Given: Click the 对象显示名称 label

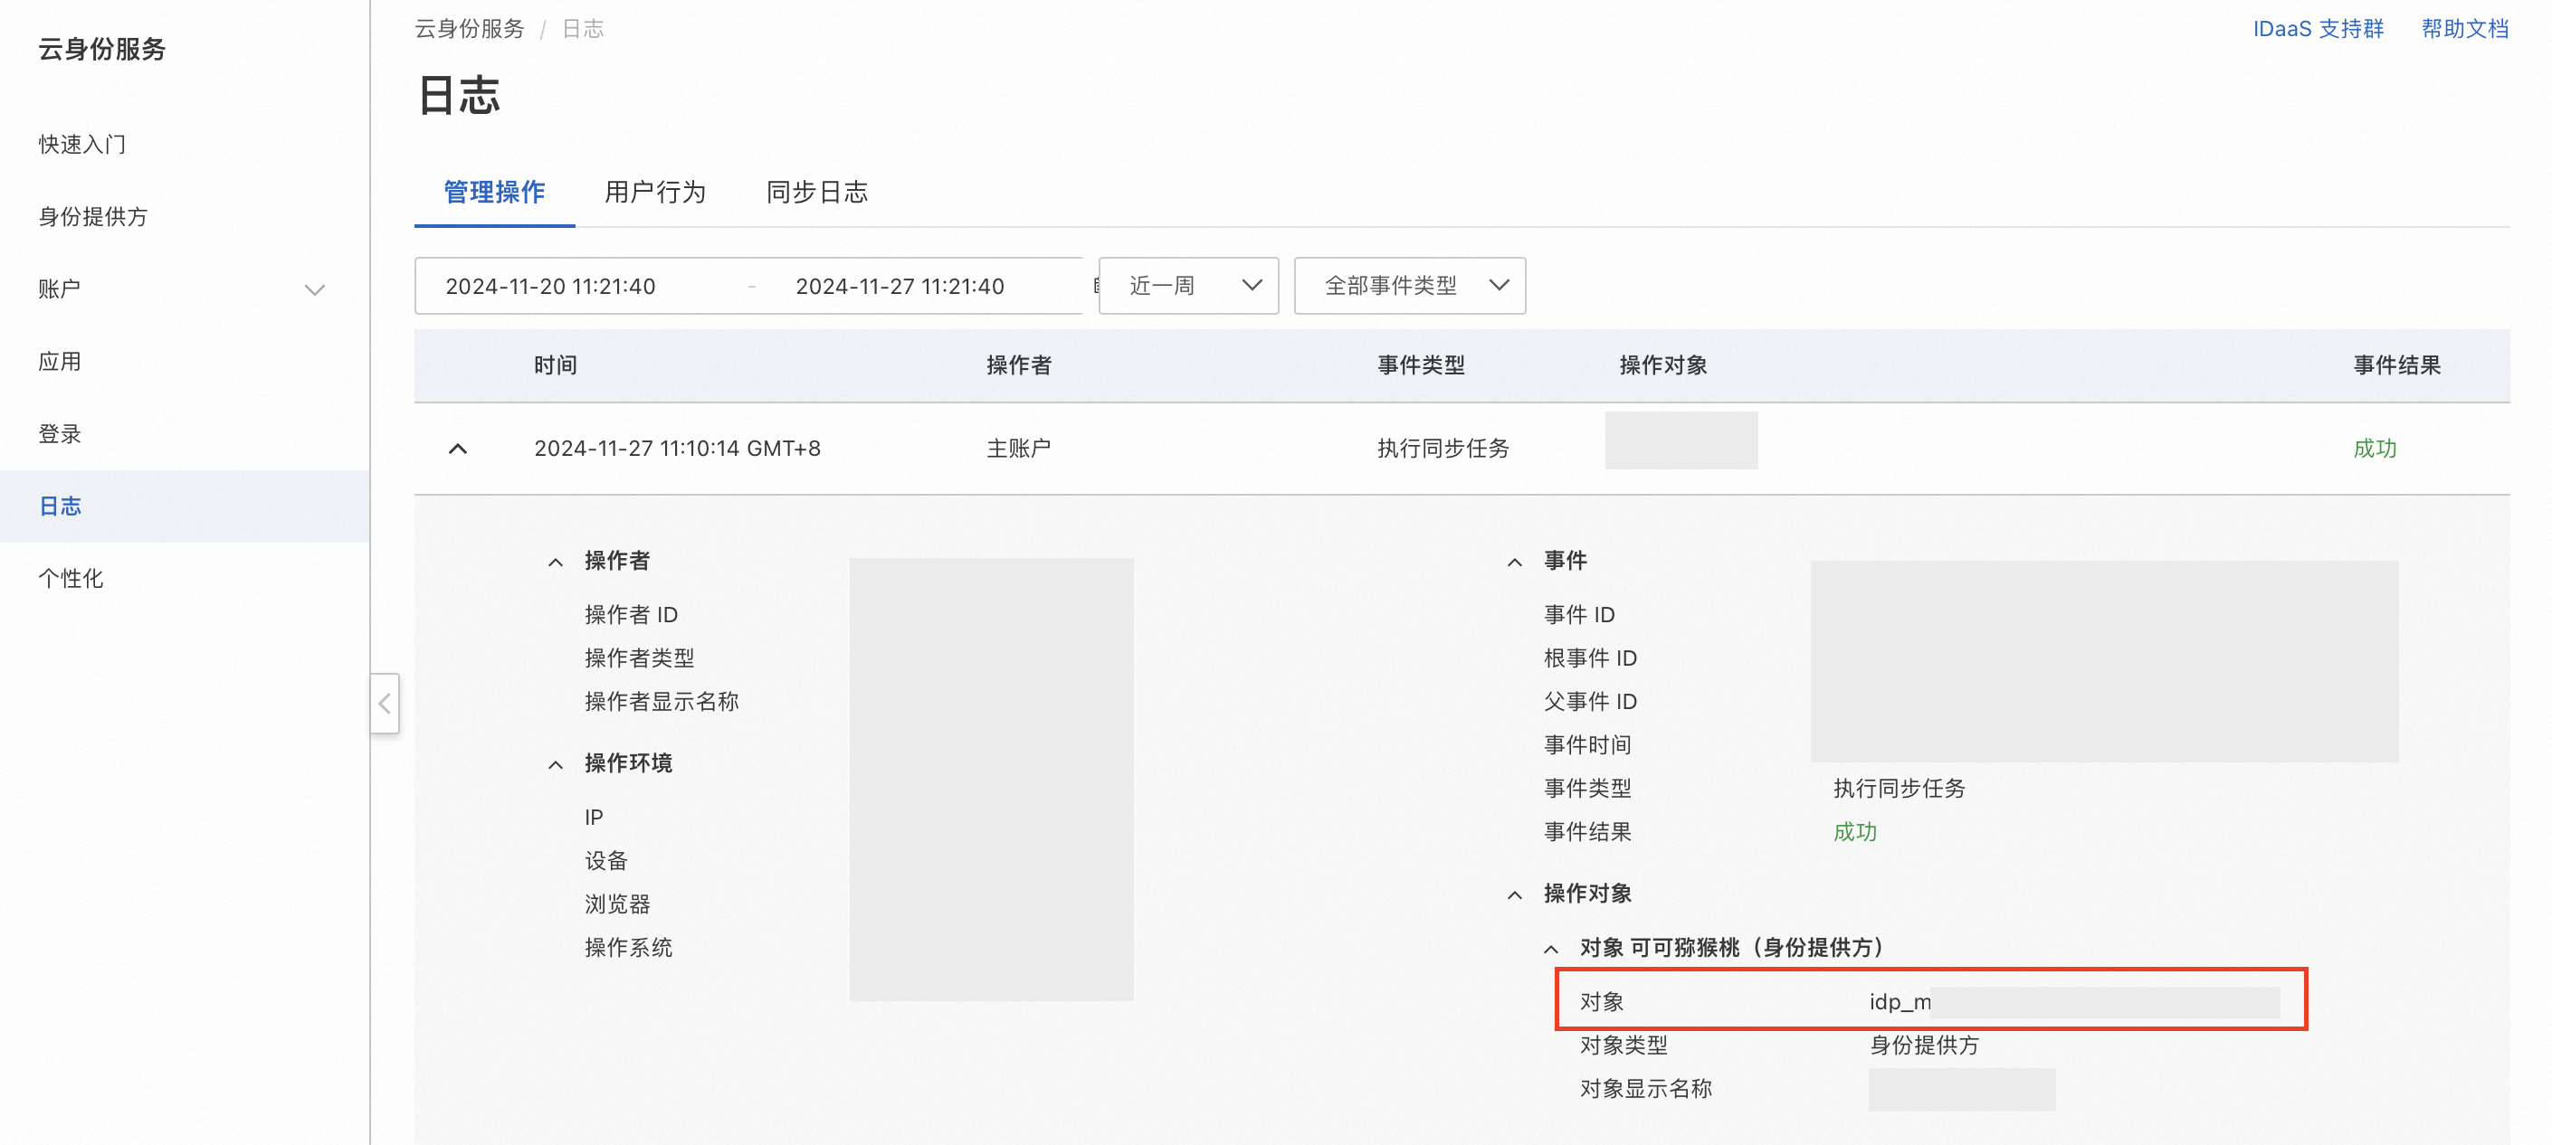Looking at the screenshot, I should coord(1645,1090).
